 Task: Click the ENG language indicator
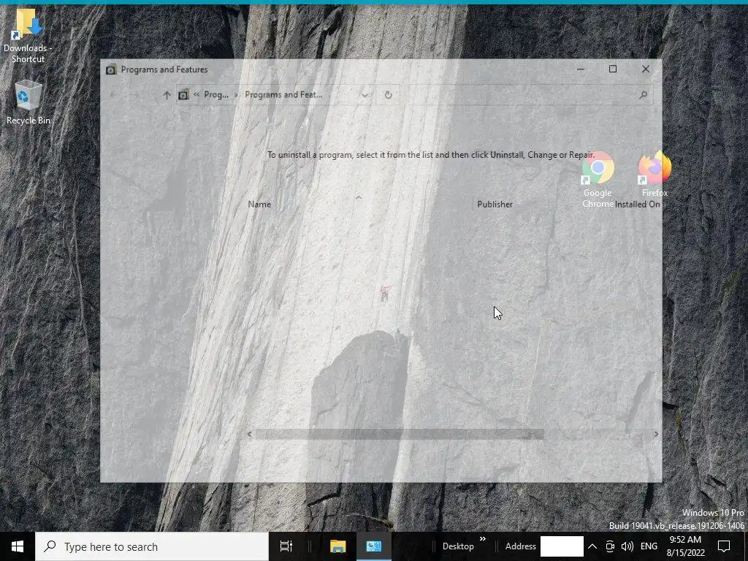pyautogui.click(x=649, y=546)
